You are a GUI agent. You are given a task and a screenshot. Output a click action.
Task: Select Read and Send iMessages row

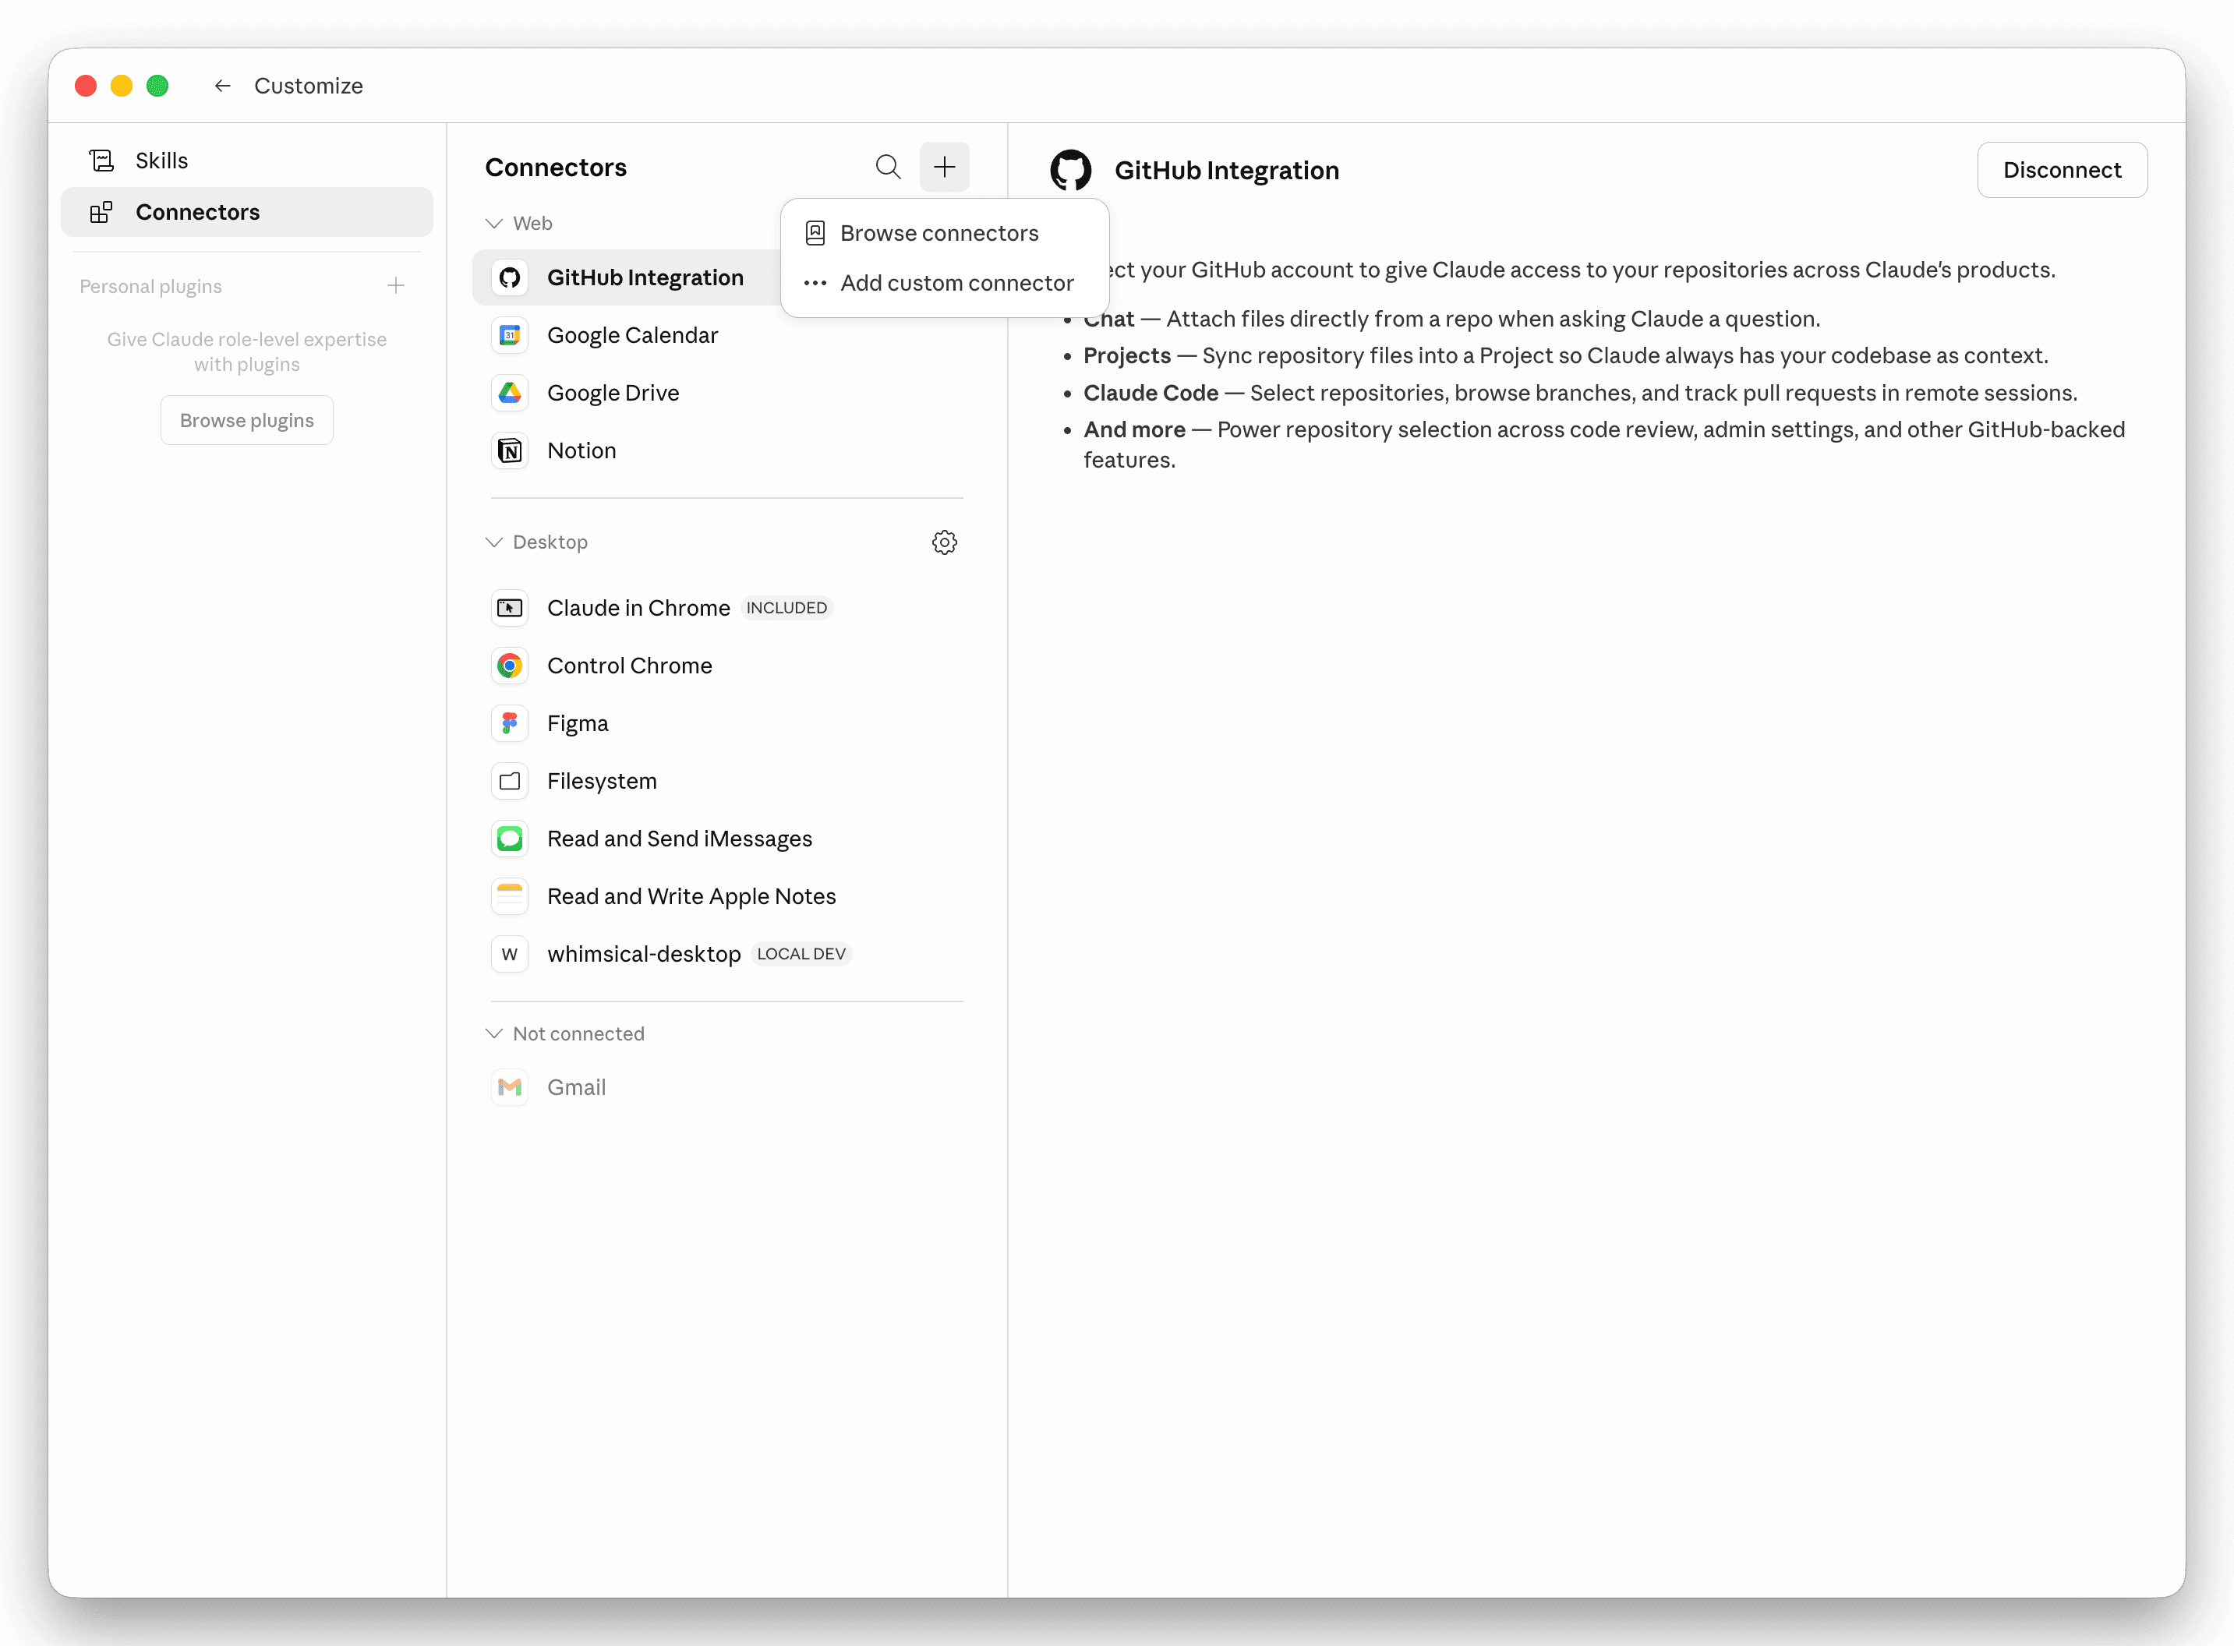pyautogui.click(x=726, y=839)
